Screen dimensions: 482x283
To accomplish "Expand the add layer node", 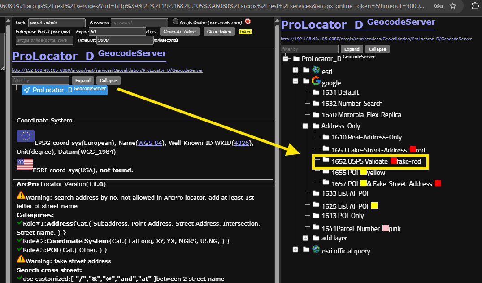I will (305, 238).
